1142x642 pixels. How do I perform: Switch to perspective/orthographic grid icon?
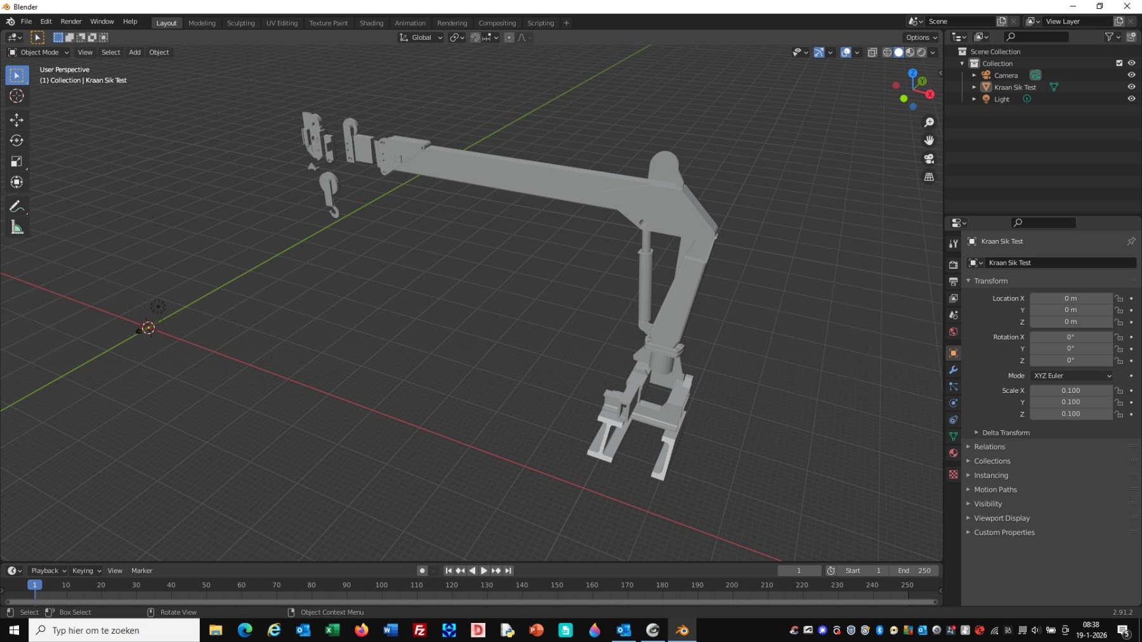tap(929, 177)
